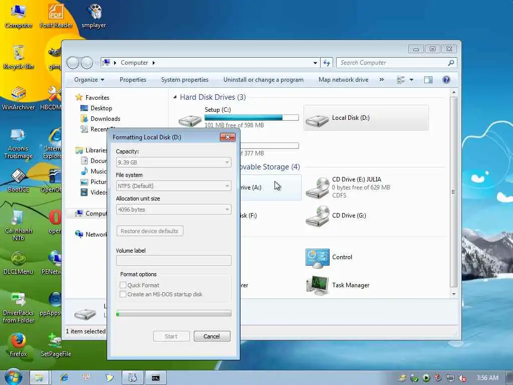
Task: Refresh the Computer address bar
Action: click(x=327, y=63)
